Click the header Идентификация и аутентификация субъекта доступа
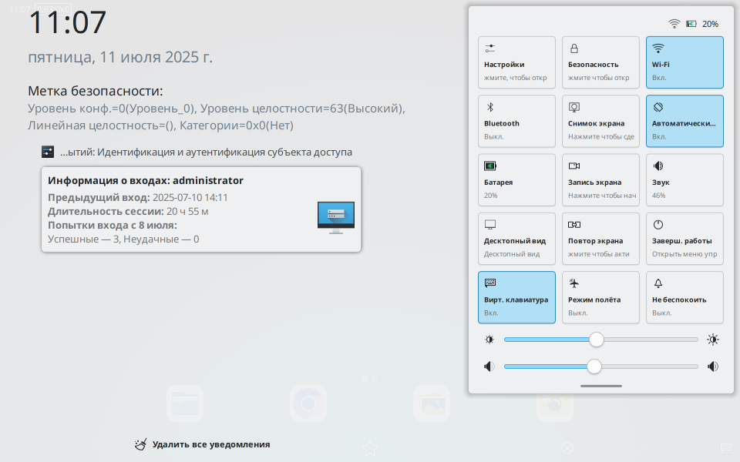The width and height of the screenshot is (740, 462). click(207, 152)
